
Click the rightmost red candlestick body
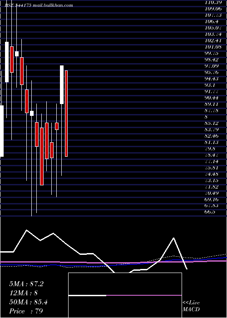point(66,114)
